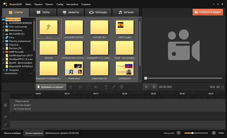
Task: Expand the Этот компьютер tree node
Action: point(3,27)
